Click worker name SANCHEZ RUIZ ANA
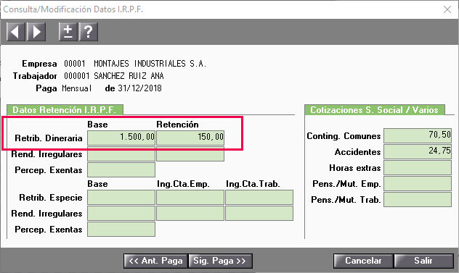The image size is (459, 273). pos(129,76)
